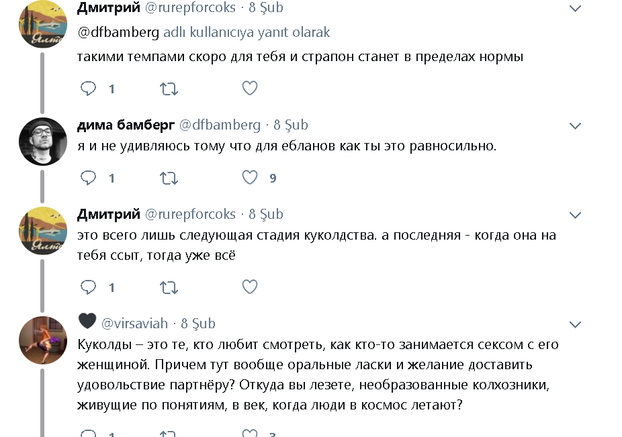The width and height of the screenshot is (622, 437).
Task: Like Дмитрий's first tweet about темпами
Action: [249, 88]
